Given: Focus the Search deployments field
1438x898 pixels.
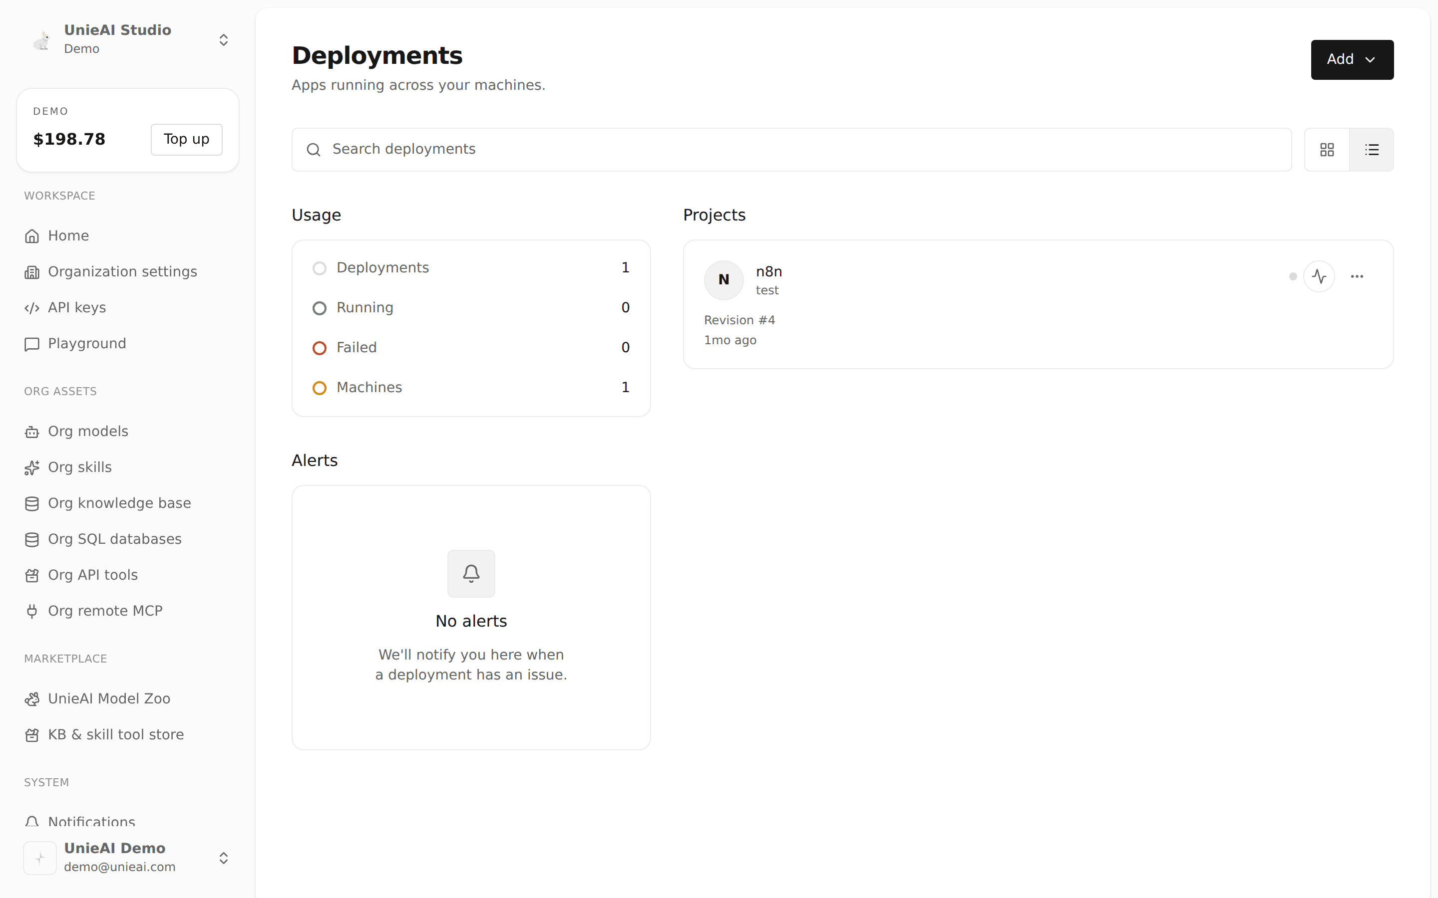Looking at the screenshot, I should click(791, 150).
